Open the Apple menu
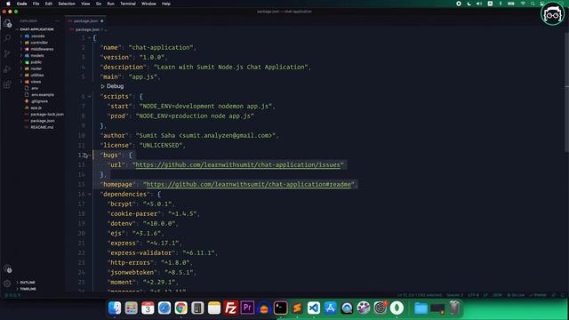This screenshot has width=569, height=320. 8,4
